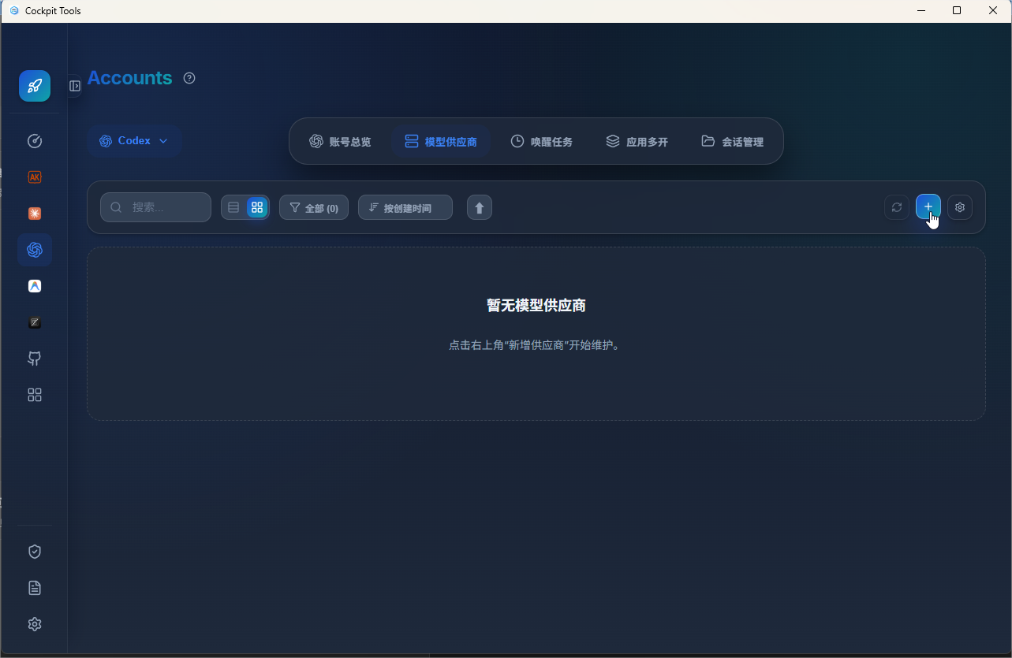Click the 点击右上角“新增供应商”开始维护 hint text
The height and width of the screenshot is (658, 1012).
(x=536, y=345)
